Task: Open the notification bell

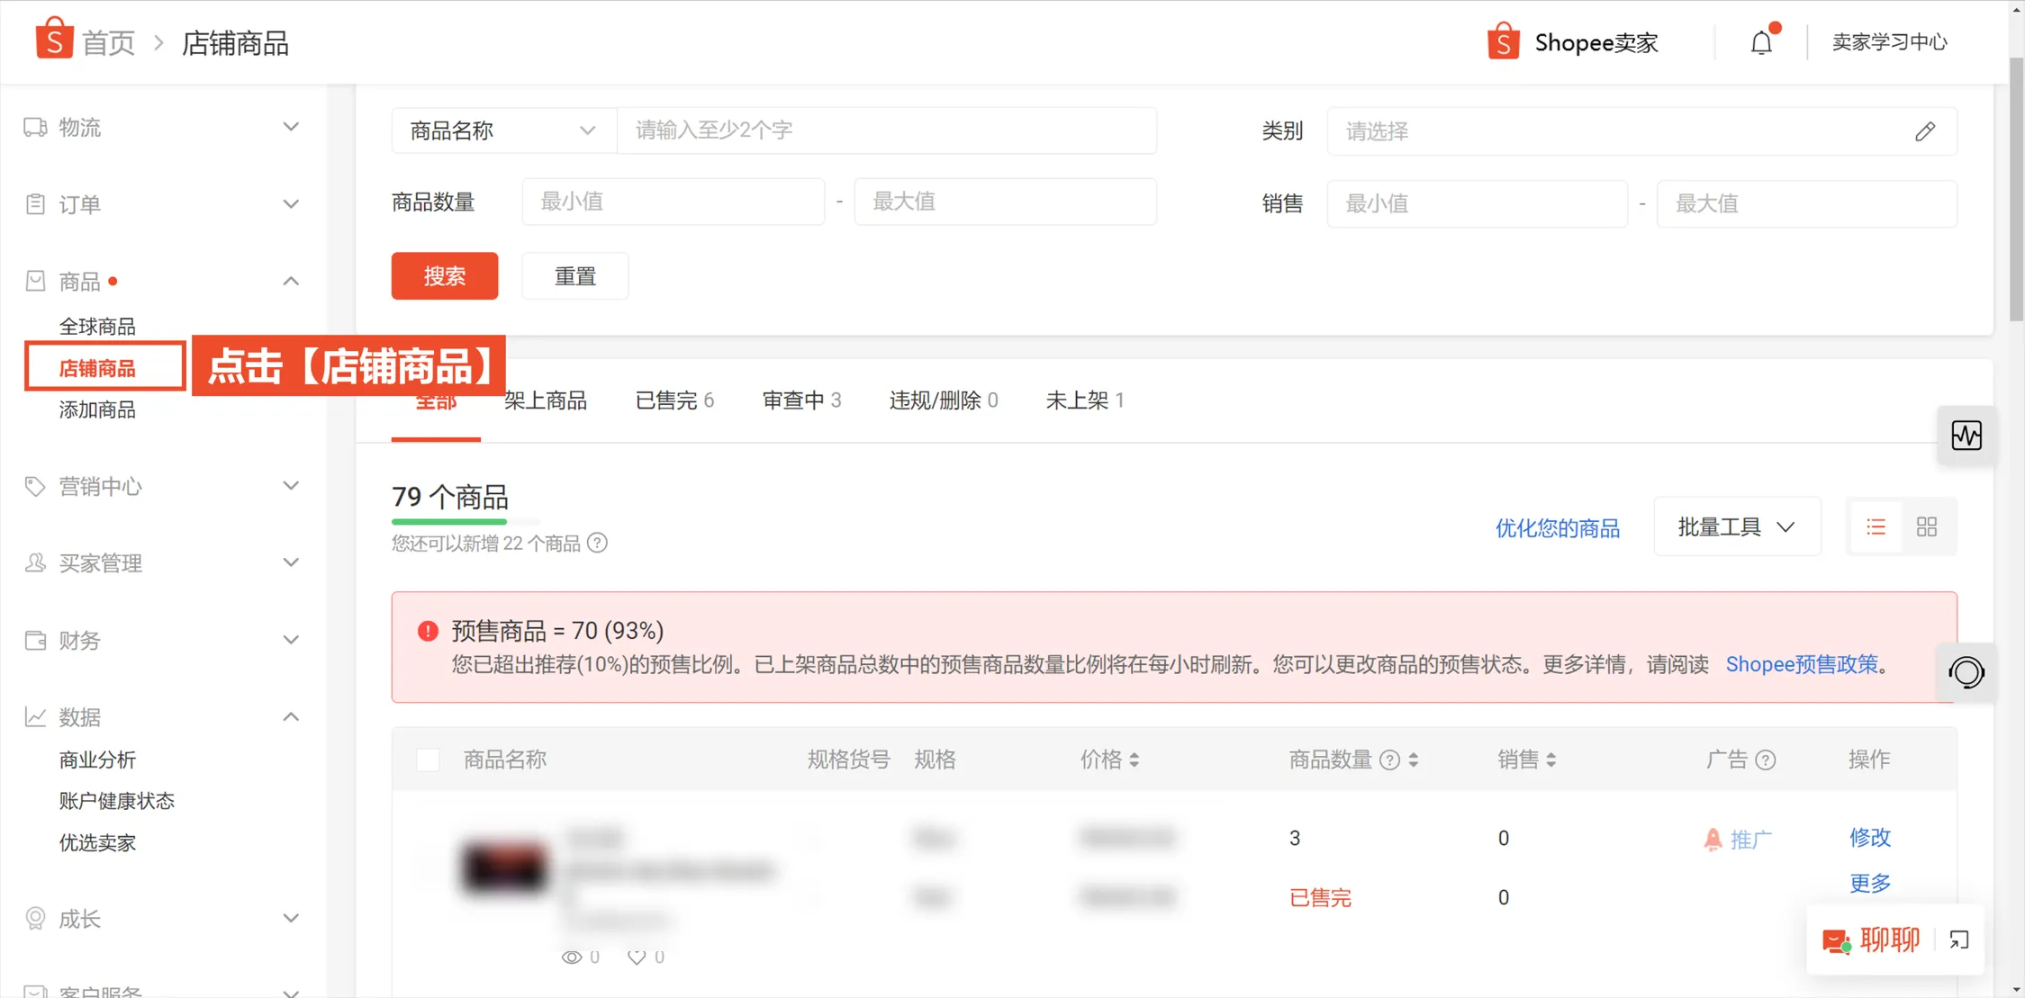Action: click(1761, 40)
